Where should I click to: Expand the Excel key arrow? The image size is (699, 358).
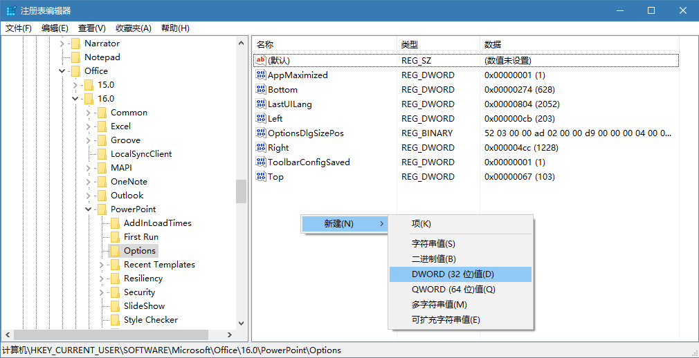pos(89,126)
